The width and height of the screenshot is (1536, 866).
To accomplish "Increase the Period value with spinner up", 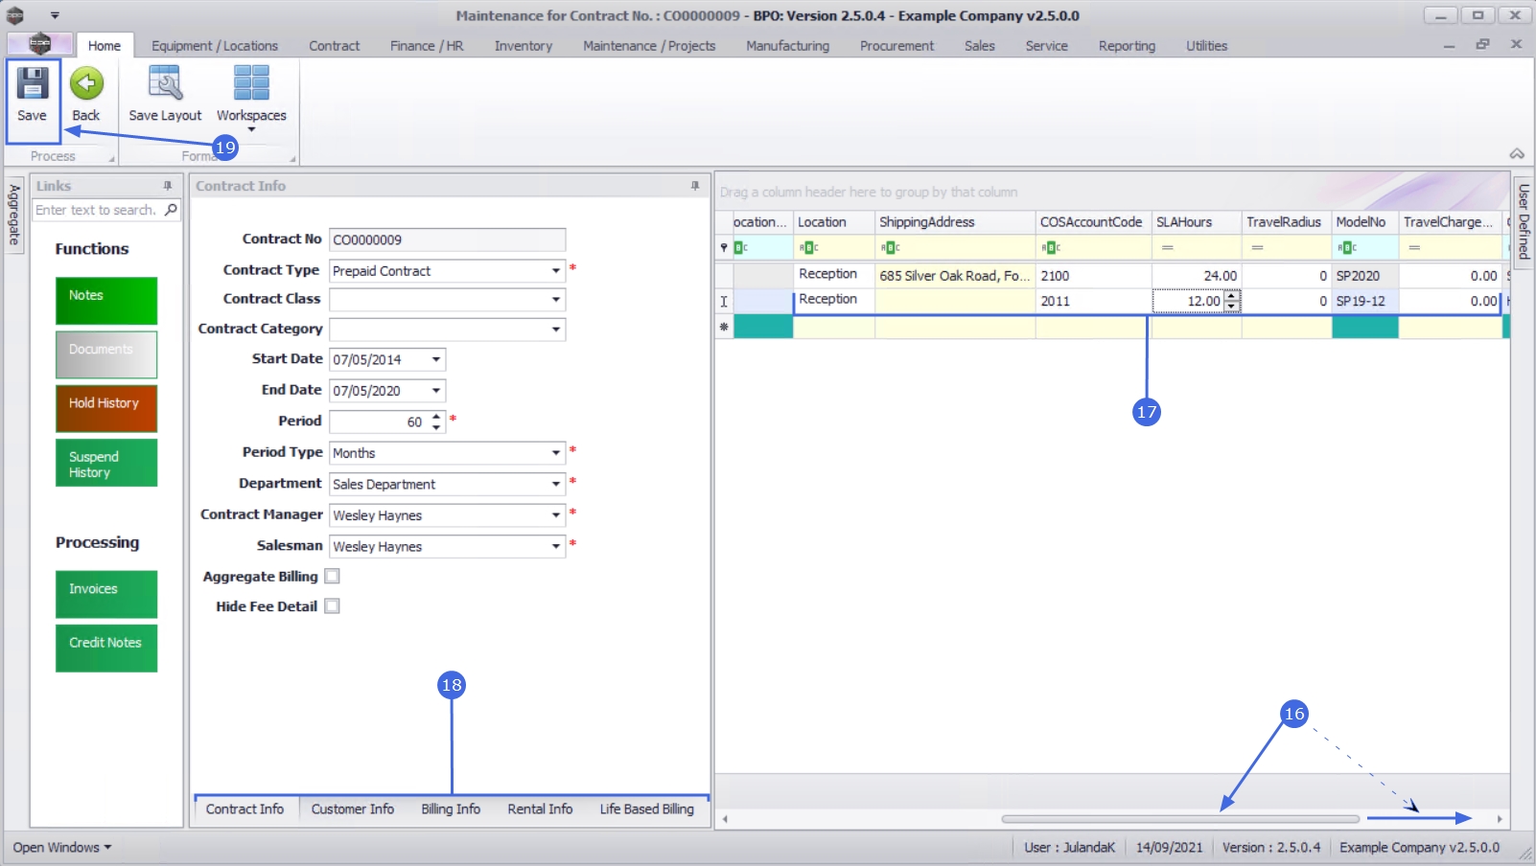I will [436, 417].
